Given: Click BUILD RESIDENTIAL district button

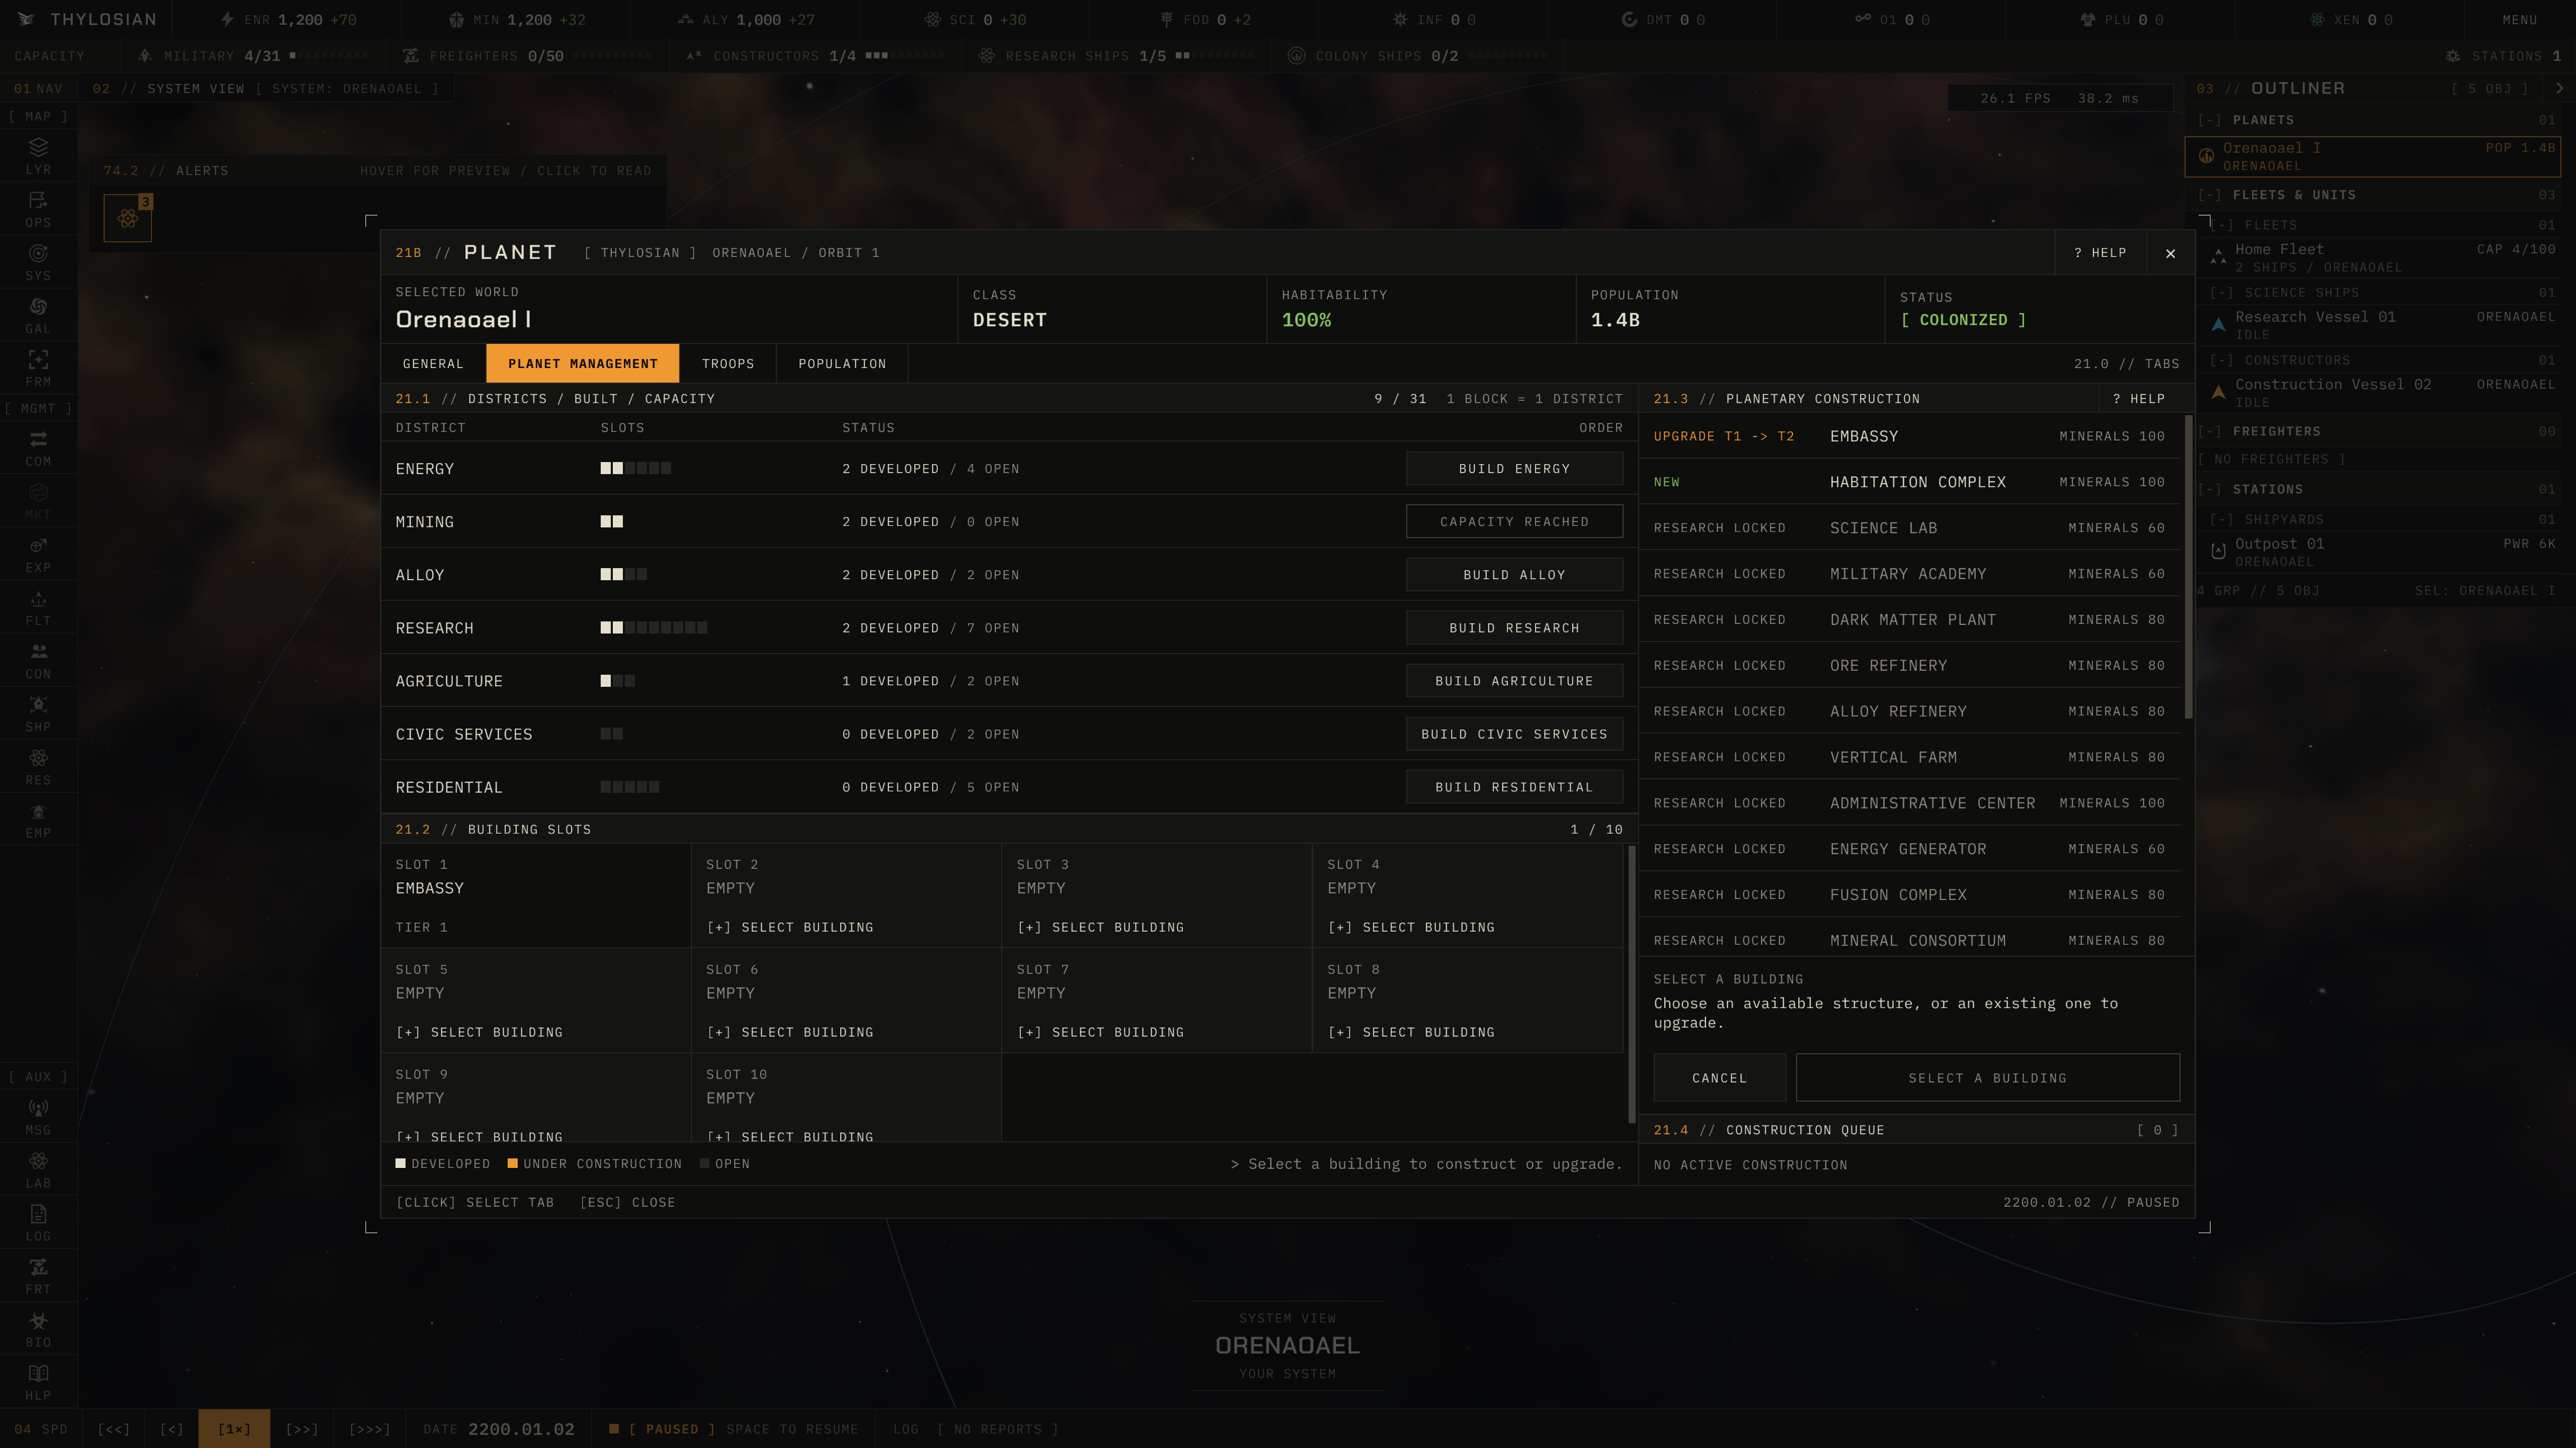Looking at the screenshot, I should [1514, 787].
